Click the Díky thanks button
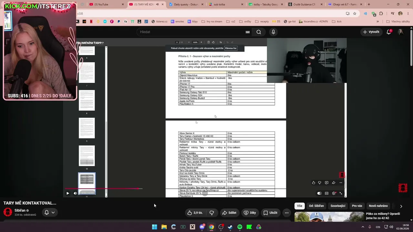The width and height of the screenshot is (413, 232). pos(250,213)
